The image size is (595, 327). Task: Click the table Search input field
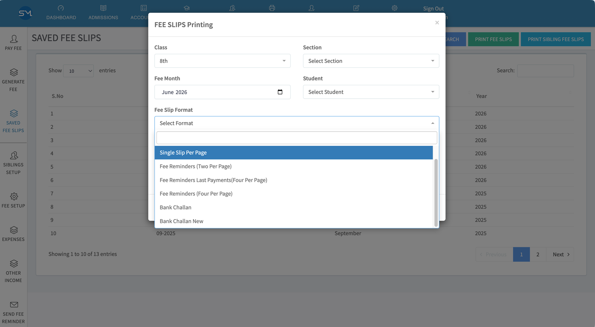(x=546, y=71)
